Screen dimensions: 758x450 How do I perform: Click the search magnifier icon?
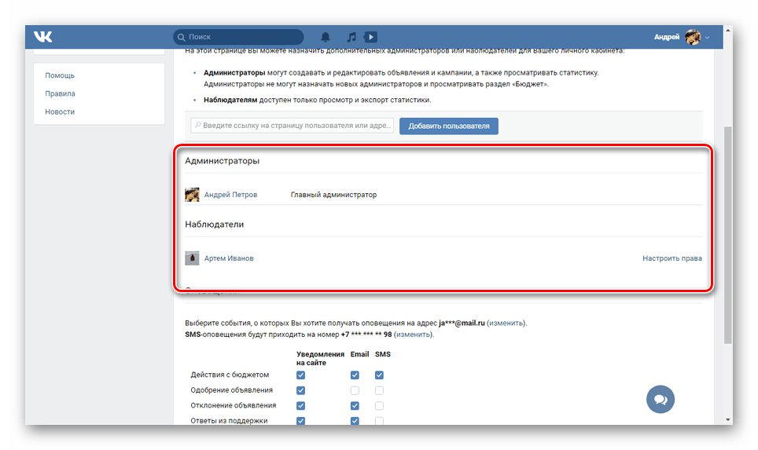[x=182, y=37]
